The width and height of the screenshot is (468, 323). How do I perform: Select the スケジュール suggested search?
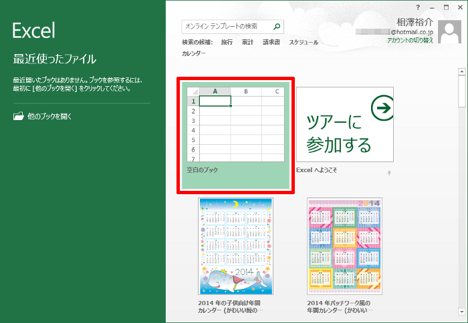[304, 42]
